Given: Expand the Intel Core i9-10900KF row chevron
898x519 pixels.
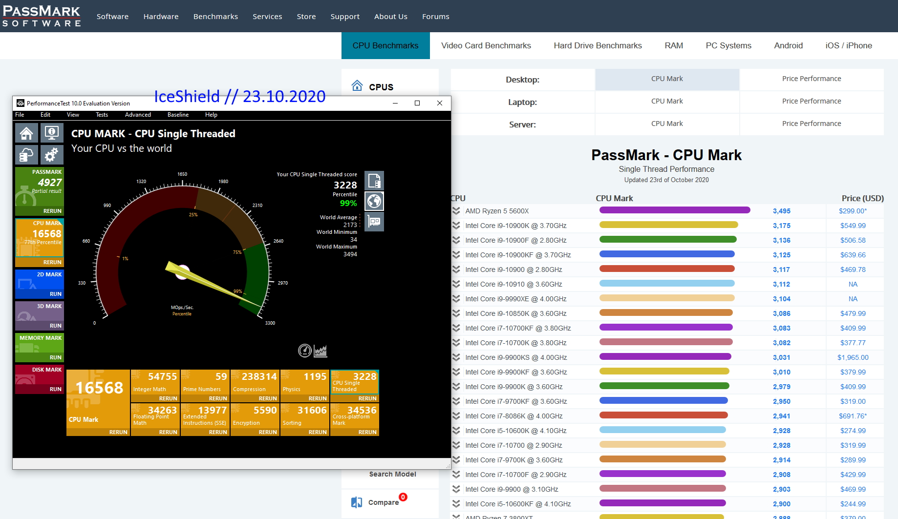Looking at the screenshot, I should [x=456, y=255].
